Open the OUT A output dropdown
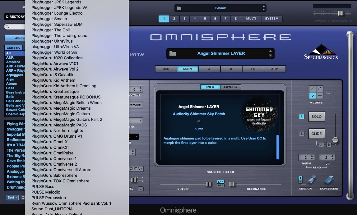The height and width of the screenshot is (215, 357). point(136,169)
